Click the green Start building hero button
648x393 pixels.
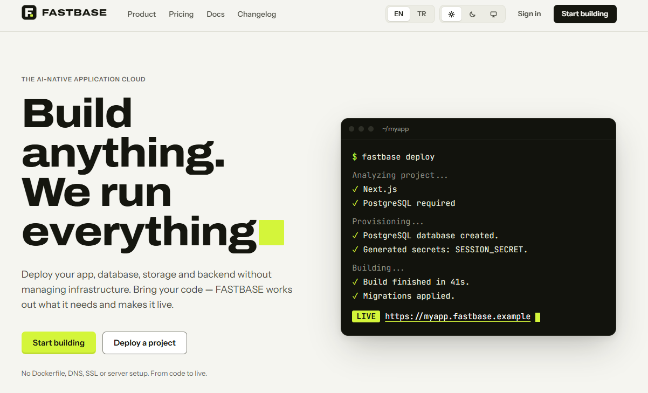(x=59, y=343)
